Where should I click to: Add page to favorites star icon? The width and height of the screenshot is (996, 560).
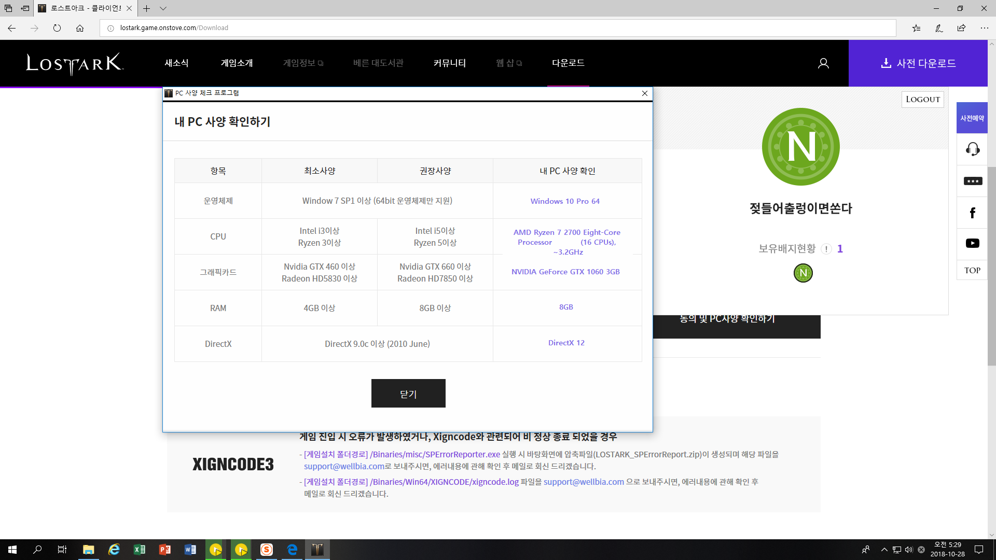(x=916, y=28)
